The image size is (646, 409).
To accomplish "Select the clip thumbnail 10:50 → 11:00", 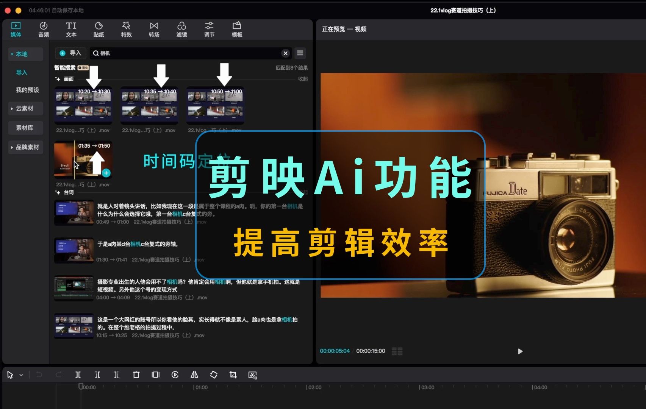I will pos(215,105).
